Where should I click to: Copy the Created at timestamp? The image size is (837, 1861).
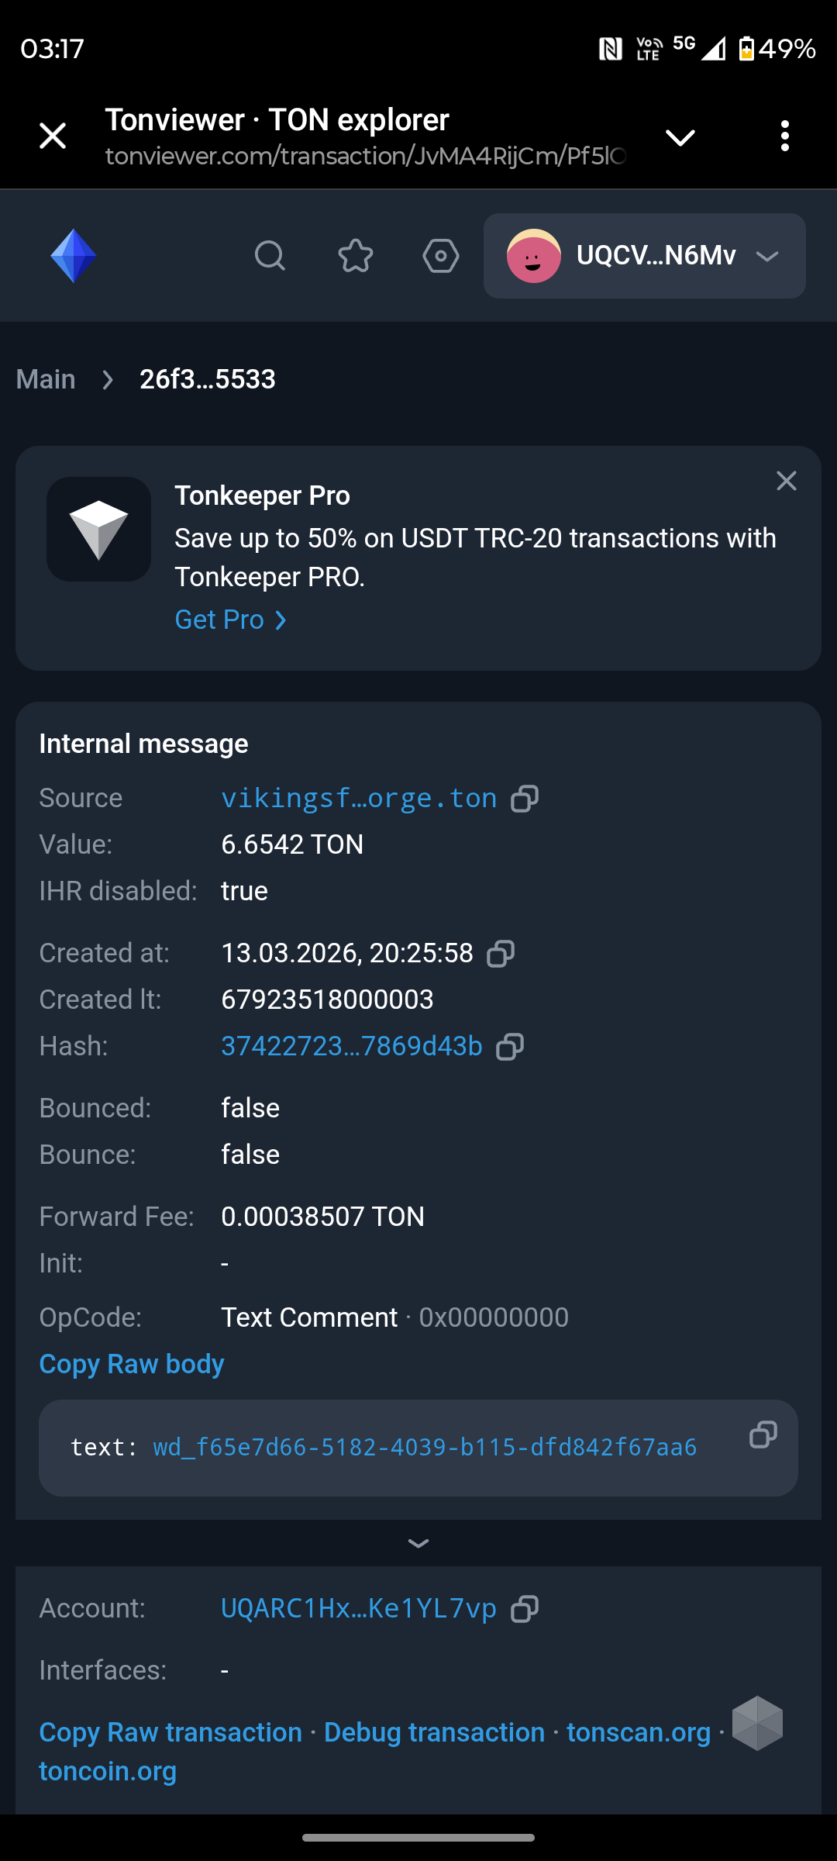[x=501, y=954]
